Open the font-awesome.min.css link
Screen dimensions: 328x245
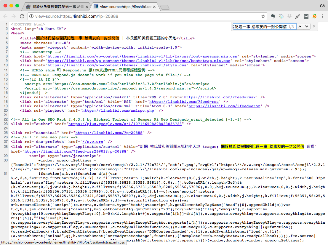click(x=143, y=56)
